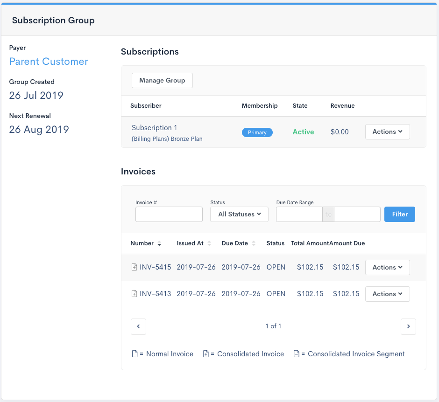The width and height of the screenshot is (439, 402).
Task: Open Actions dropdown for INV-5415
Action: coord(387,267)
